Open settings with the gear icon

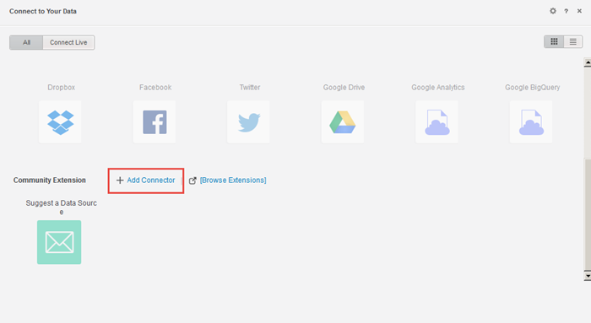553,11
